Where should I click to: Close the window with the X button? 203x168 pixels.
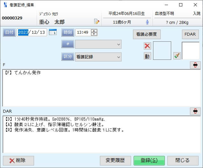pyautogui.click(x=195, y=5)
